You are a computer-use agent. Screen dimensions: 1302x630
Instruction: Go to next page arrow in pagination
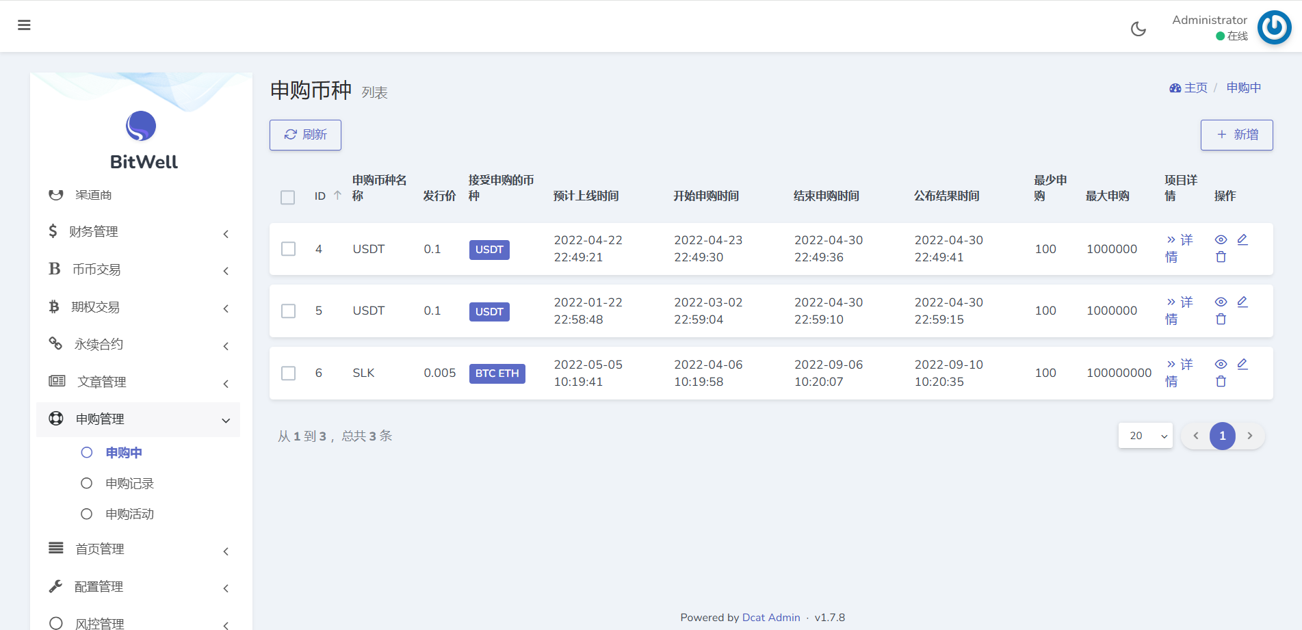(1249, 436)
